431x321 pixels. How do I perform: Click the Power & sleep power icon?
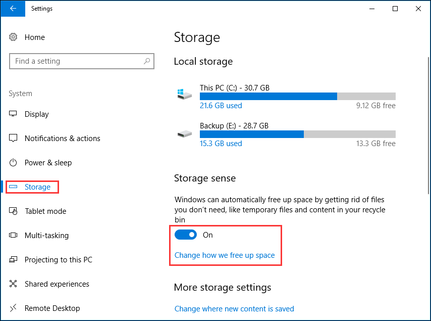pos(14,162)
